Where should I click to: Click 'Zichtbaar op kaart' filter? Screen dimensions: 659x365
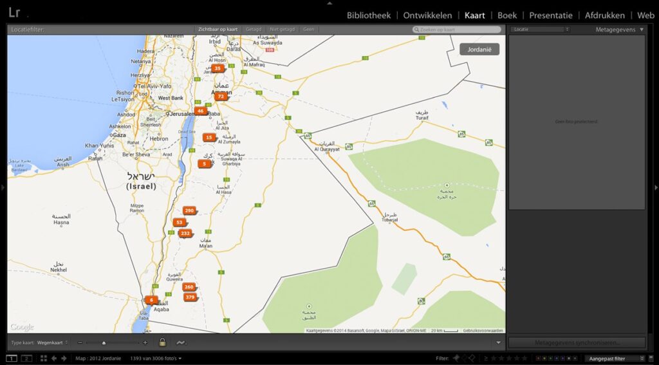point(218,30)
